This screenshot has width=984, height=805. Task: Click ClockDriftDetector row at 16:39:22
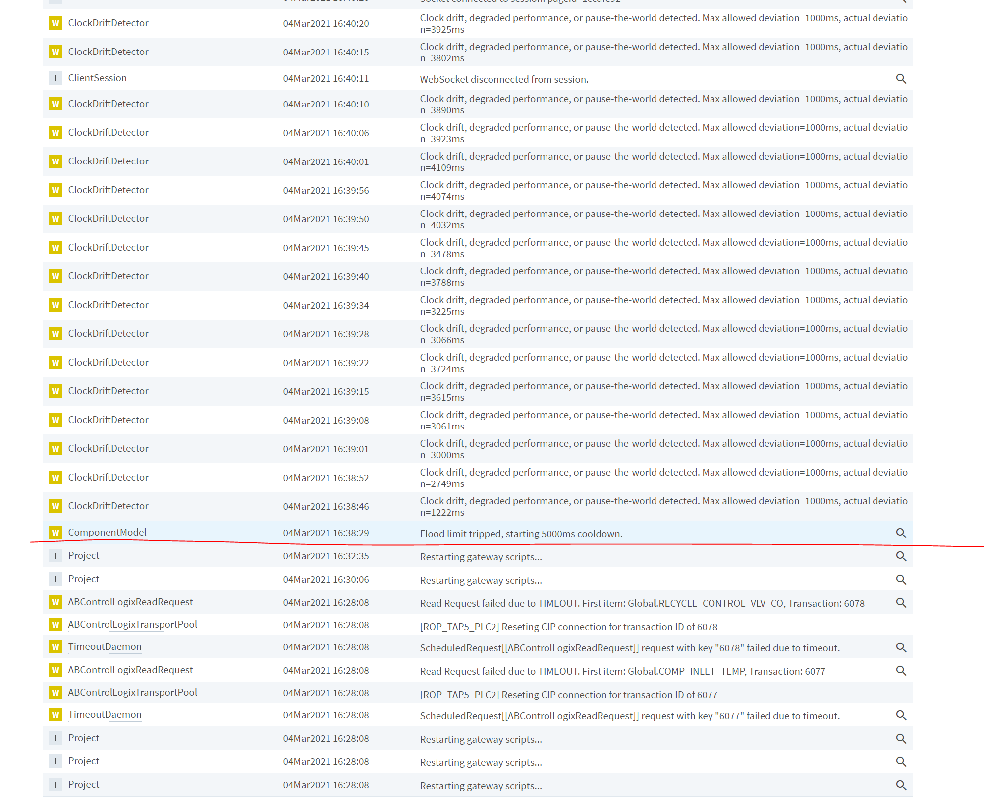point(478,363)
